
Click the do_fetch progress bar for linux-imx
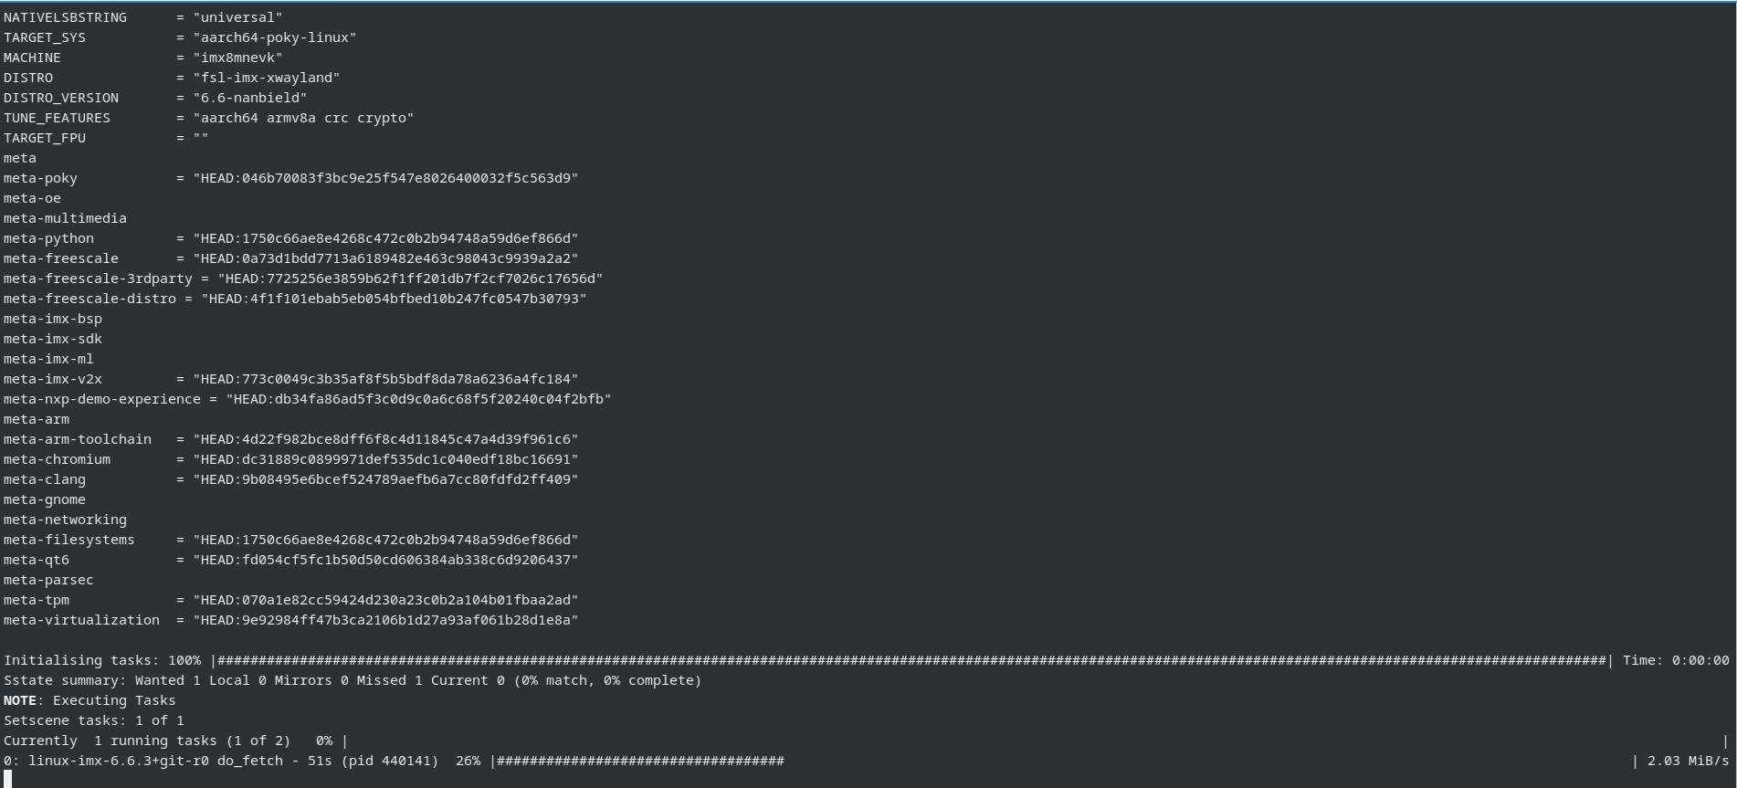(639, 761)
